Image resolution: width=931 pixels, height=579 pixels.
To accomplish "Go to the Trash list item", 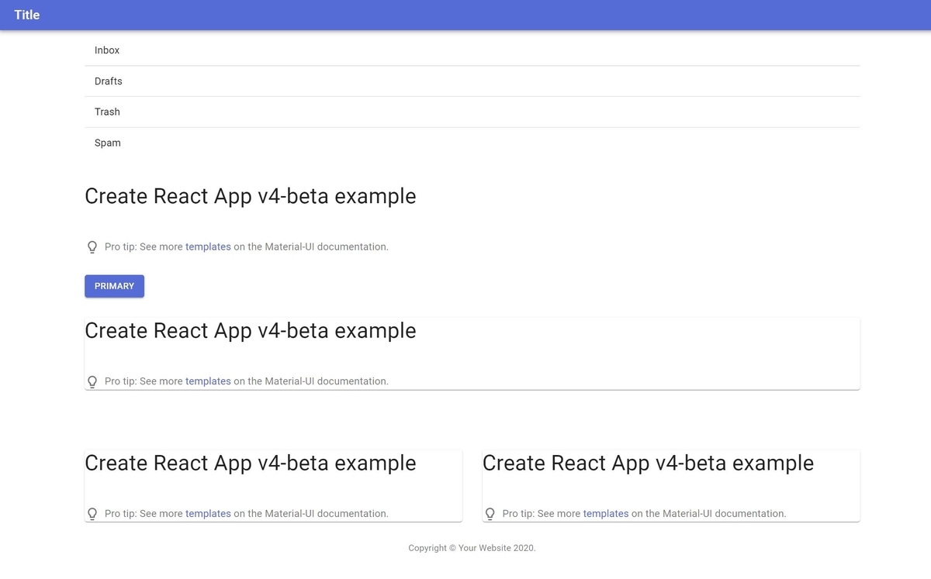I will (107, 112).
